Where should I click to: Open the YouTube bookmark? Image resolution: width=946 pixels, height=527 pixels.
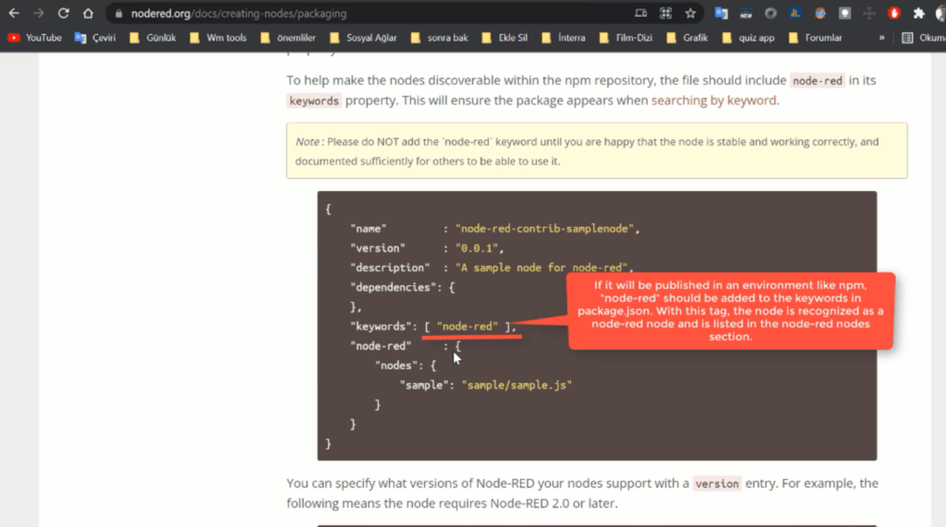35,38
